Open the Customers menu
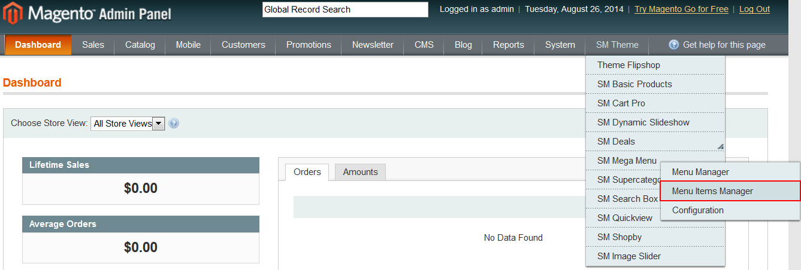 243,45
